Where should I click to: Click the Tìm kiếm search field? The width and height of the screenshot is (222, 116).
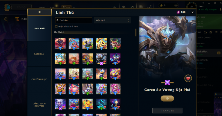click(74, 20)
